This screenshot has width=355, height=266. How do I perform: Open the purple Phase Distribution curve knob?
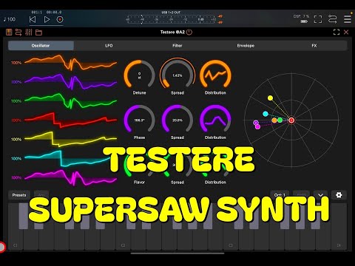pyautogui.click(x=215, y=120)
